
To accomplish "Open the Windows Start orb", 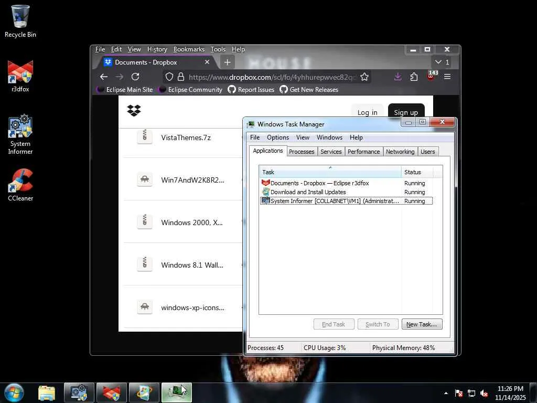I will coord(14,393).
